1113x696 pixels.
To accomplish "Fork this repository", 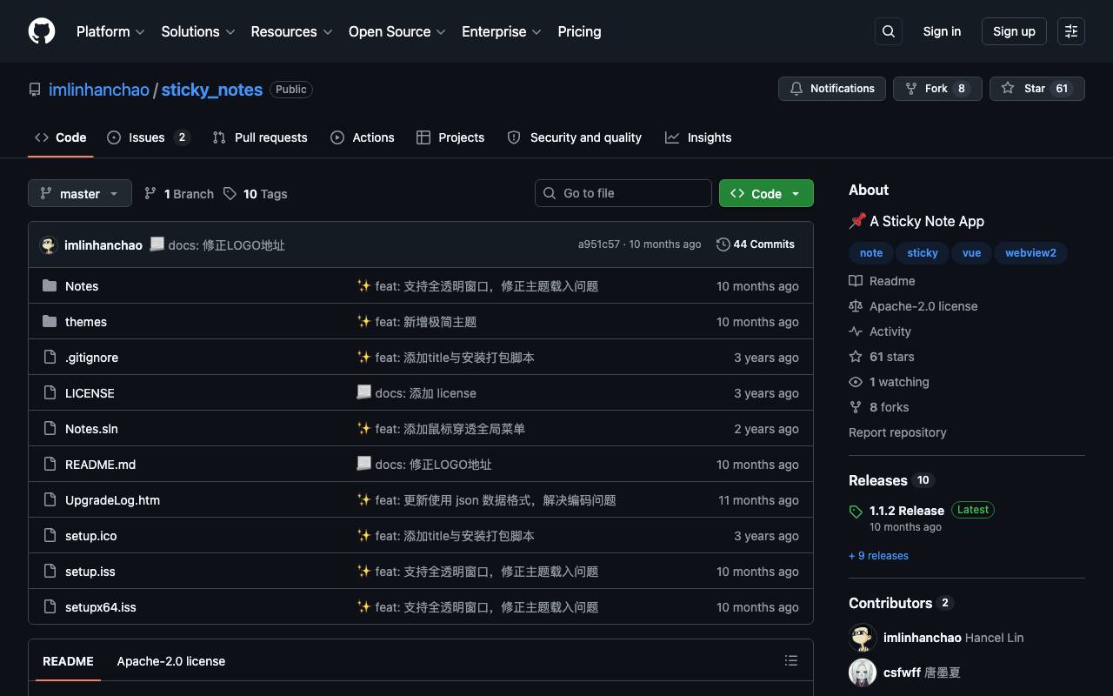I will tap(937, 89).
